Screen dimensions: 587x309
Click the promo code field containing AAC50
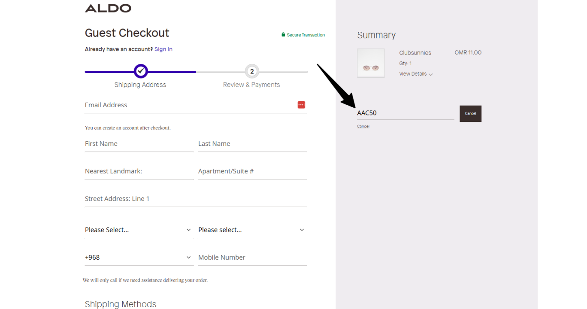click(x=405, y=113)
